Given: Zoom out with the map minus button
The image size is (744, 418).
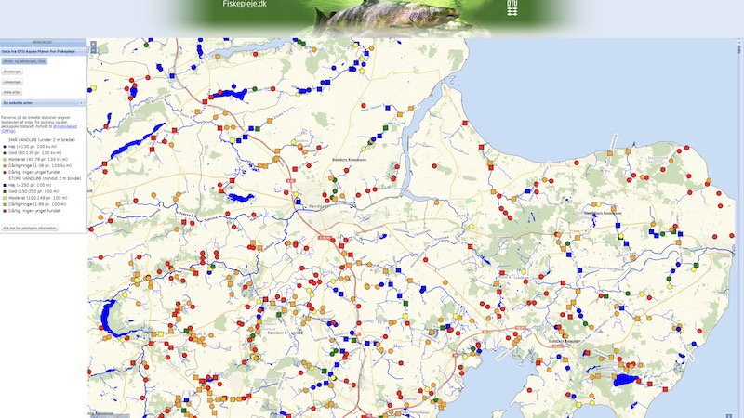Looking at the screenshot, I should (94, 50).
